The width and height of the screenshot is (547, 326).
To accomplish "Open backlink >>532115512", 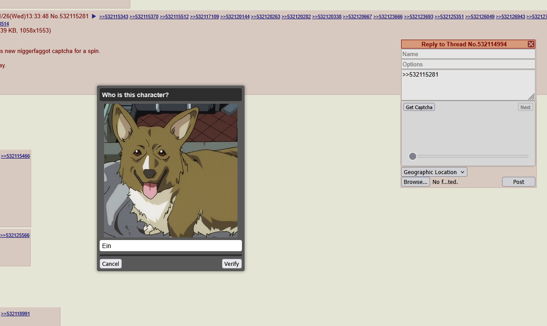I will pyautogui.click(x=174, y=17).
